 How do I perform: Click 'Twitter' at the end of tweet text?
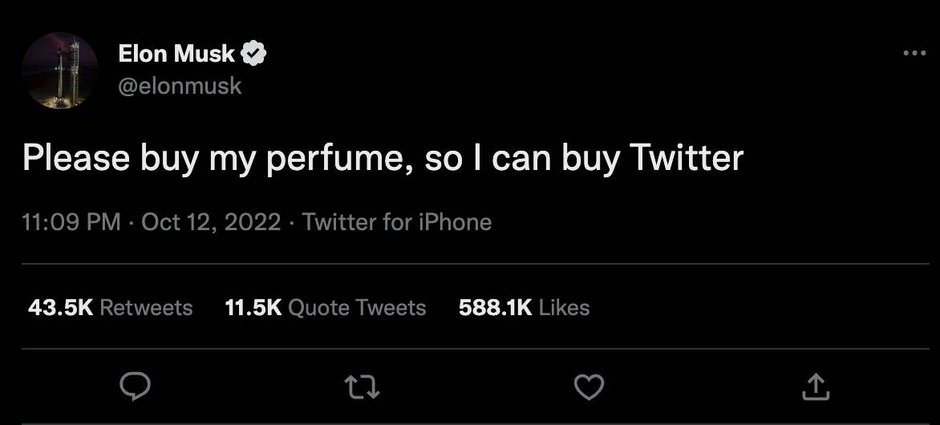pos(687,159)
